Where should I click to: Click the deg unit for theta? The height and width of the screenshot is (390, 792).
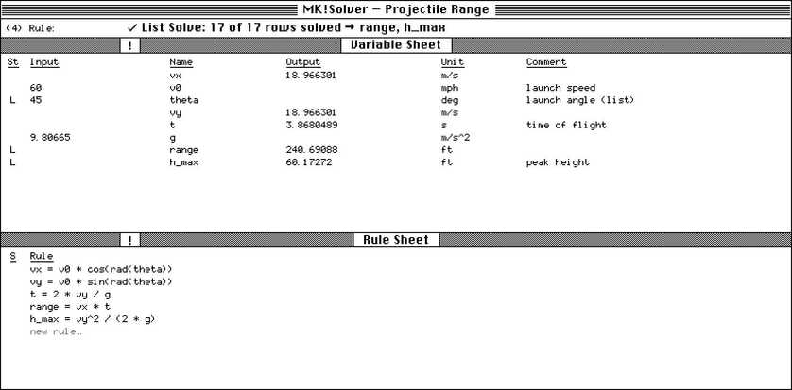[450, 100]
